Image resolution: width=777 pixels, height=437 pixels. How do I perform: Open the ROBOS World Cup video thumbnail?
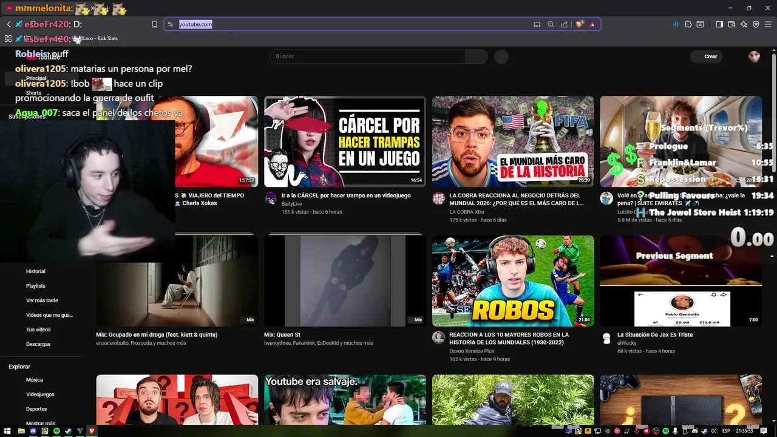click(513, 281)
